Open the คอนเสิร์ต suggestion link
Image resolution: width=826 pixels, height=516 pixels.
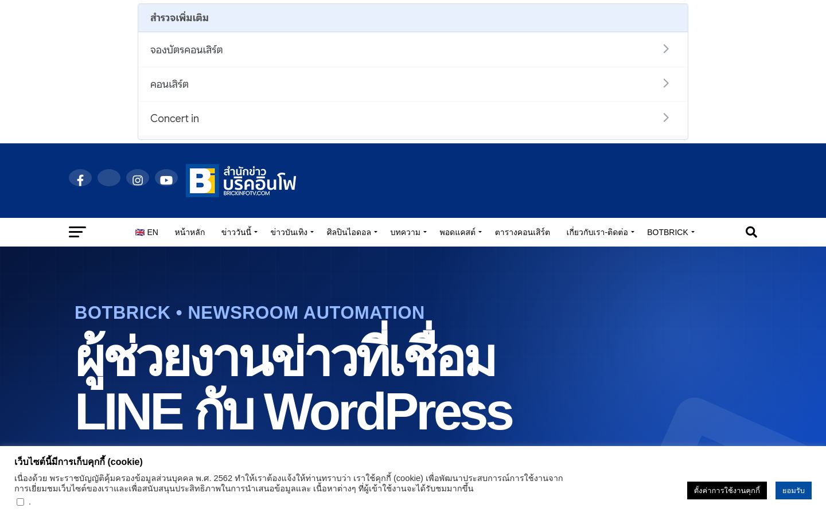pos(413,84)
